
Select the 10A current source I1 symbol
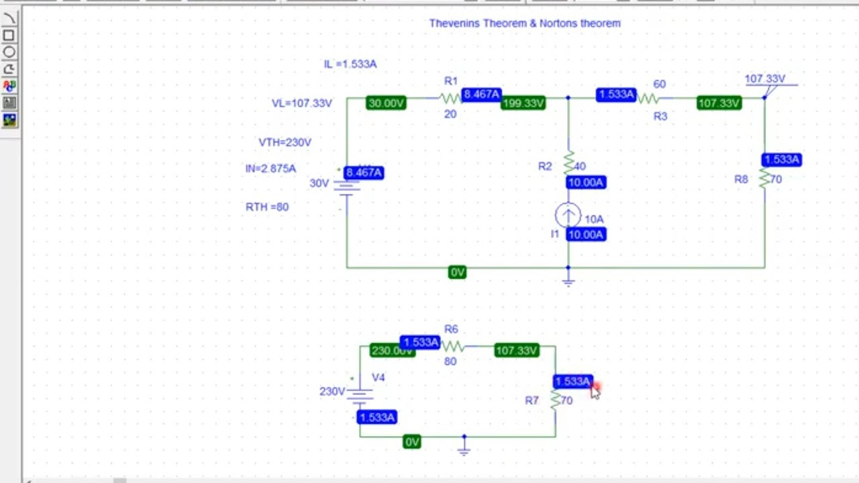click(x=568, y=215)
